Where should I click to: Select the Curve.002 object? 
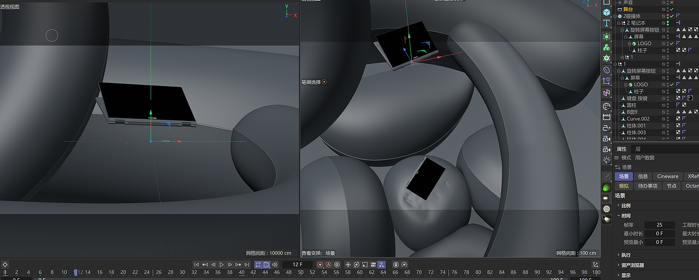(638, 119)
